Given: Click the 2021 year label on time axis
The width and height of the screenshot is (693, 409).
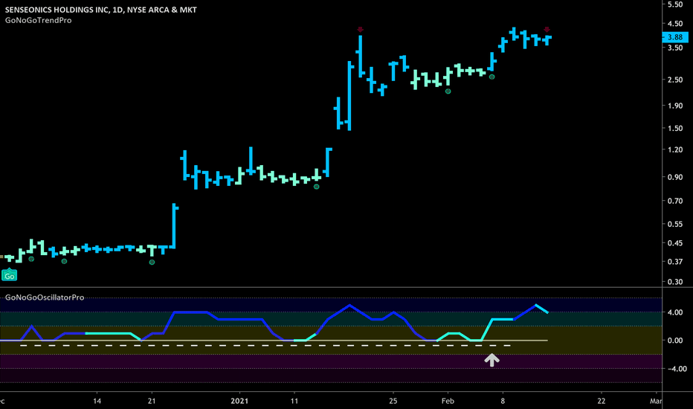Looking at the screenshot, I should 239,401.
